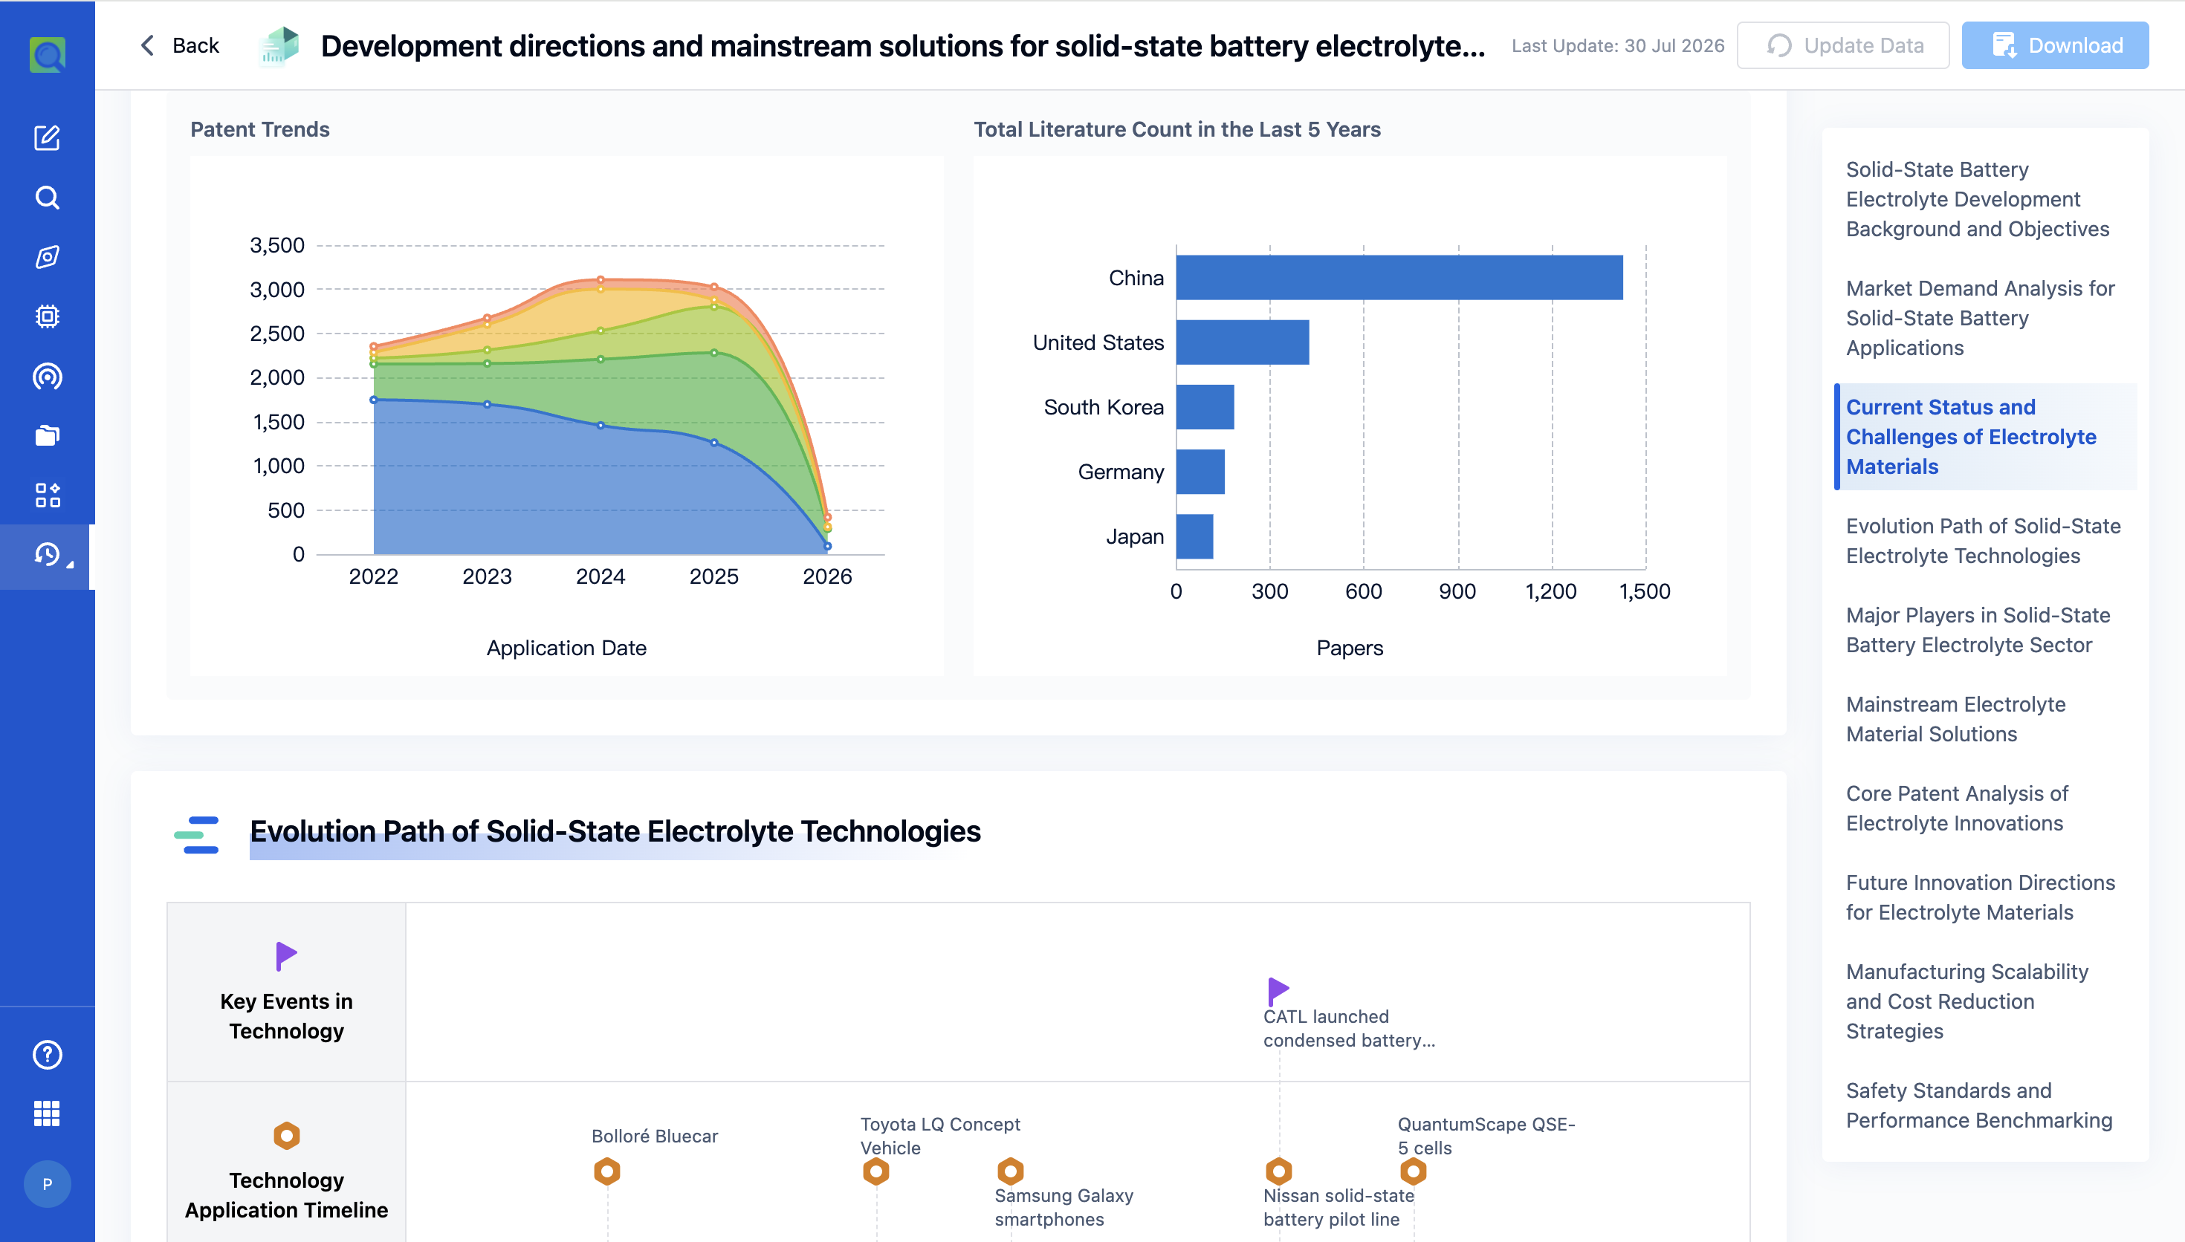Image resolution: width=2185 pixels, height=1242 pixels.
Task: Go to Safety Standards and Performance Benchmarking
Action: coord(1978,1105)
